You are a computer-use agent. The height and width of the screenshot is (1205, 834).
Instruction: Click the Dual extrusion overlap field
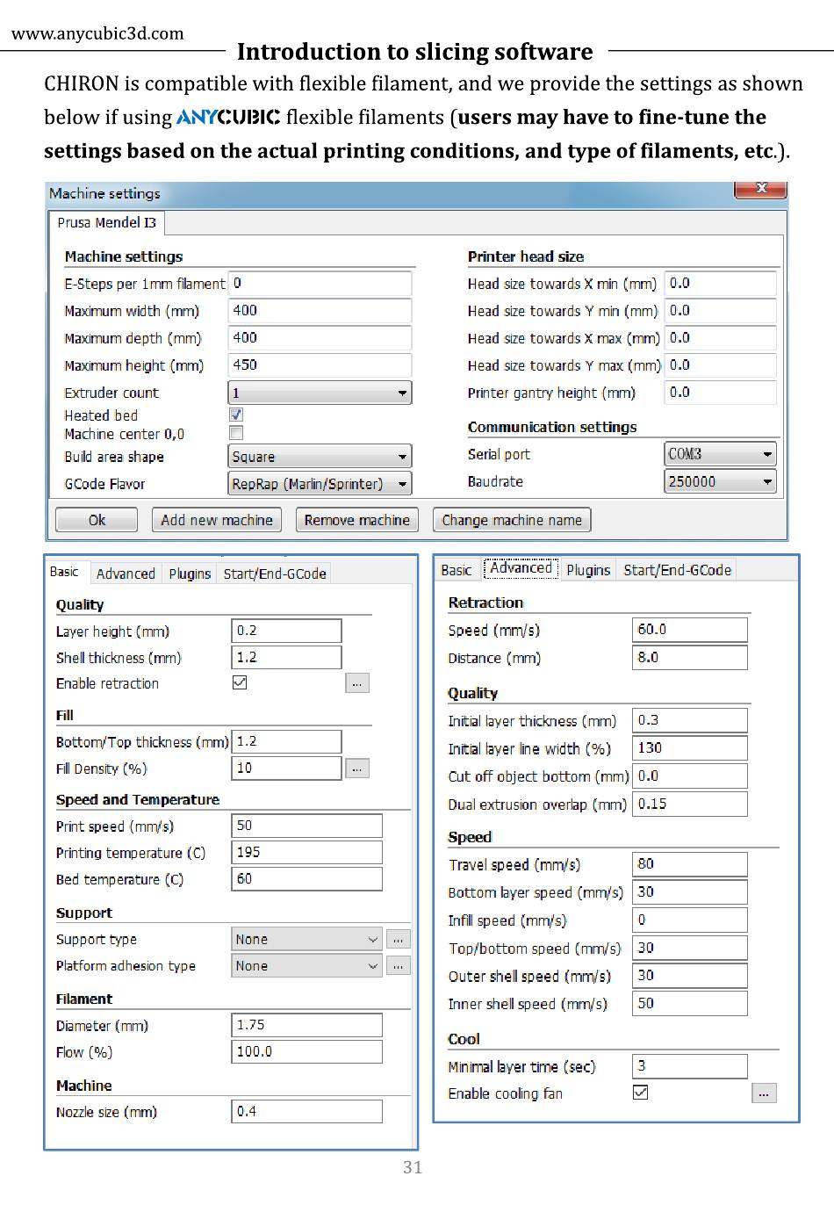tap(690, 805)
